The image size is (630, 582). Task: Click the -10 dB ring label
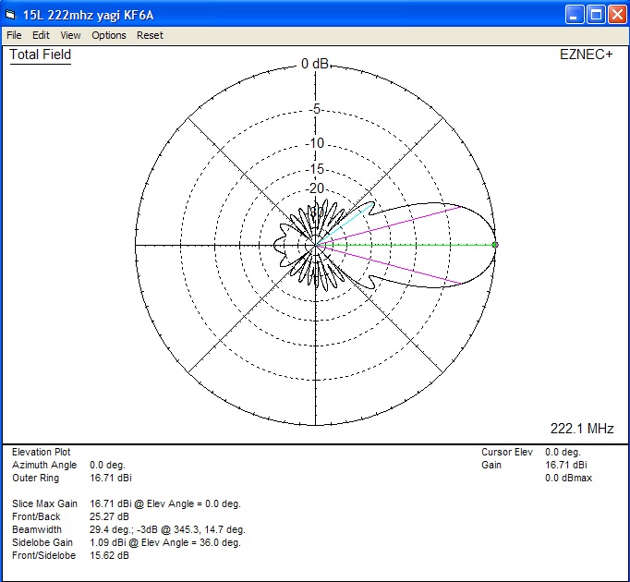[316, 143]
